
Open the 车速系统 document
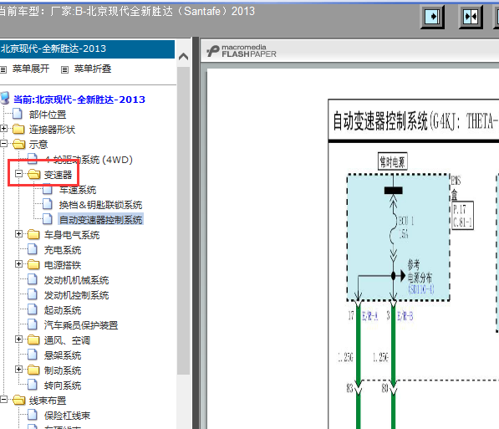click(x=78, y=190)
